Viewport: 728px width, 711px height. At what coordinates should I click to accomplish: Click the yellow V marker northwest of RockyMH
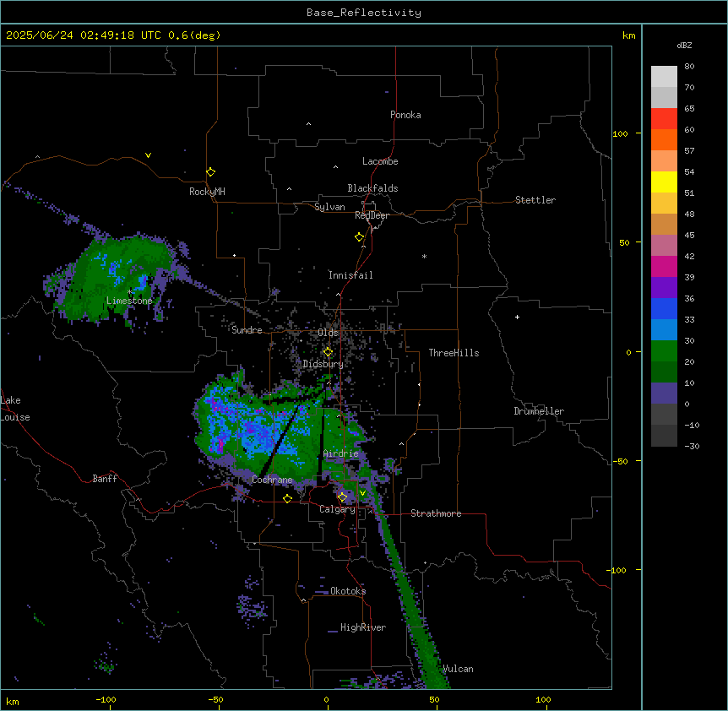tap(148, 155)
